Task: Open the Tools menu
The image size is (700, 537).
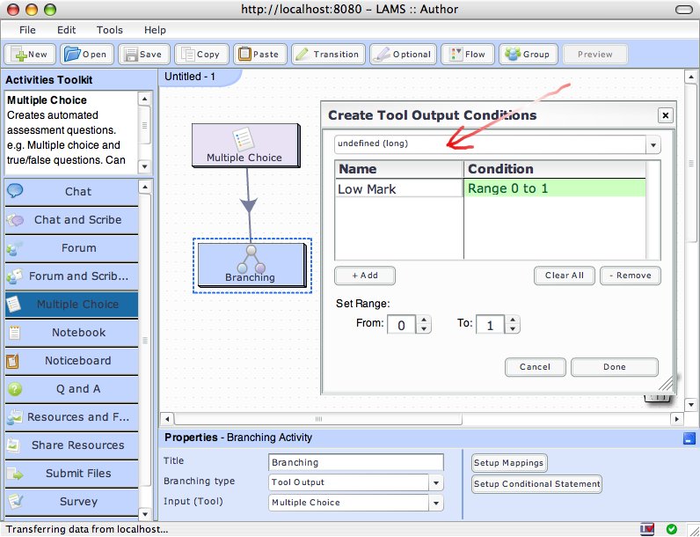Action: click(110, 30)
